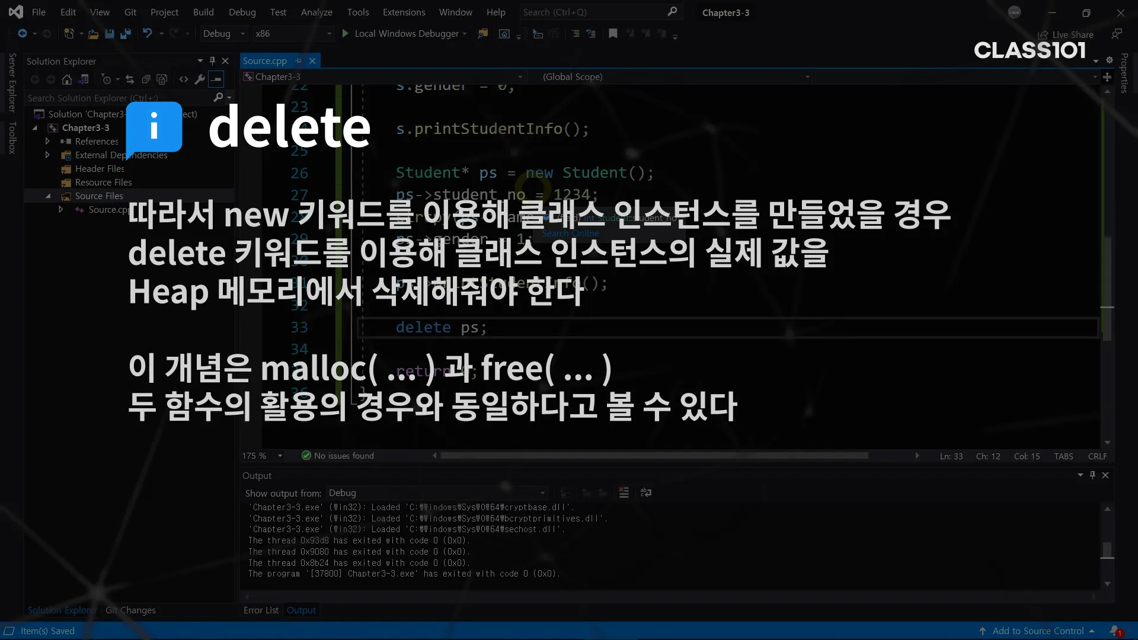Click Add to Source Control
1138x640 pixels.
coord(1038,631)
